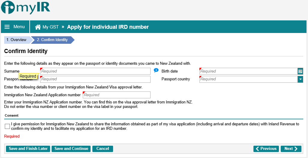Click Save and Finish Later button
Screen dimensions: 308x158
click(28, 149)
